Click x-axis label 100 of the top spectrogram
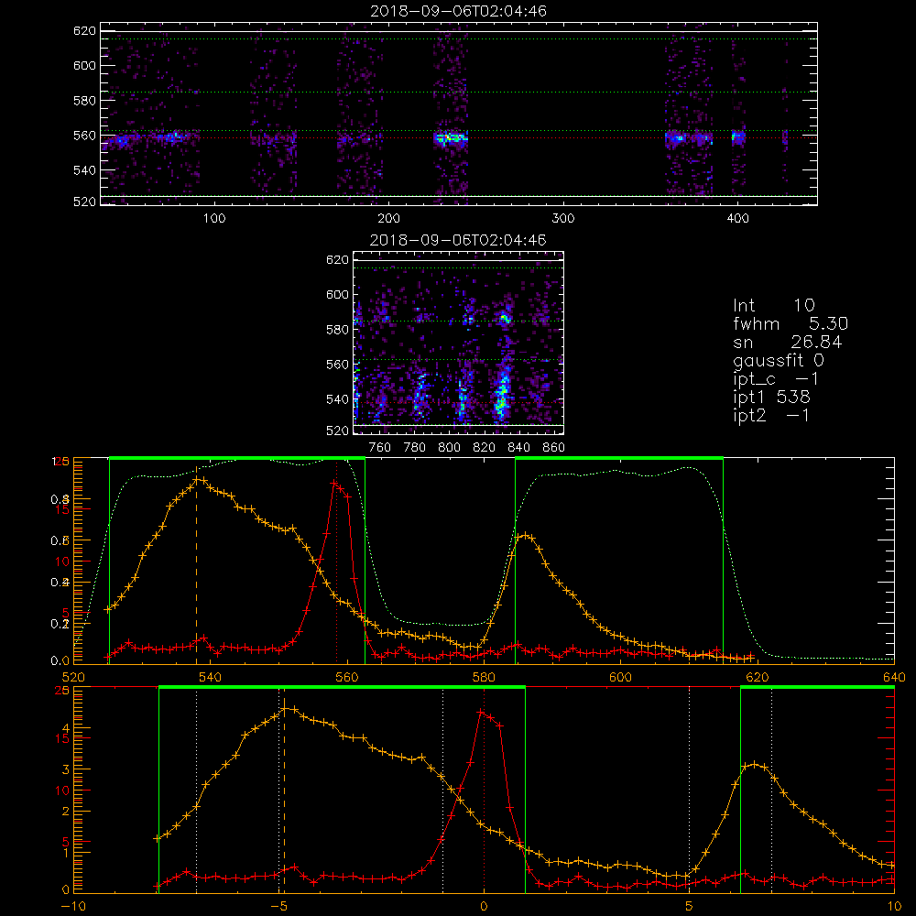Image resolution: width=916 pixels, height=916 pixels. coord(214,219)
